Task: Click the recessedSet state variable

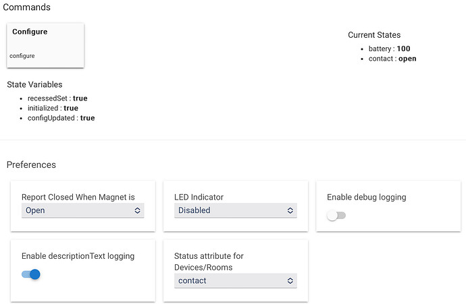Action: pos(59,98)
